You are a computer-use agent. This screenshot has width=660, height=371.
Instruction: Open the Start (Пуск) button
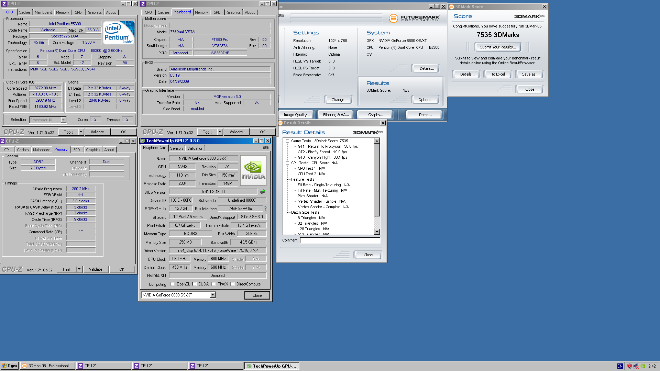coord(10,366)
